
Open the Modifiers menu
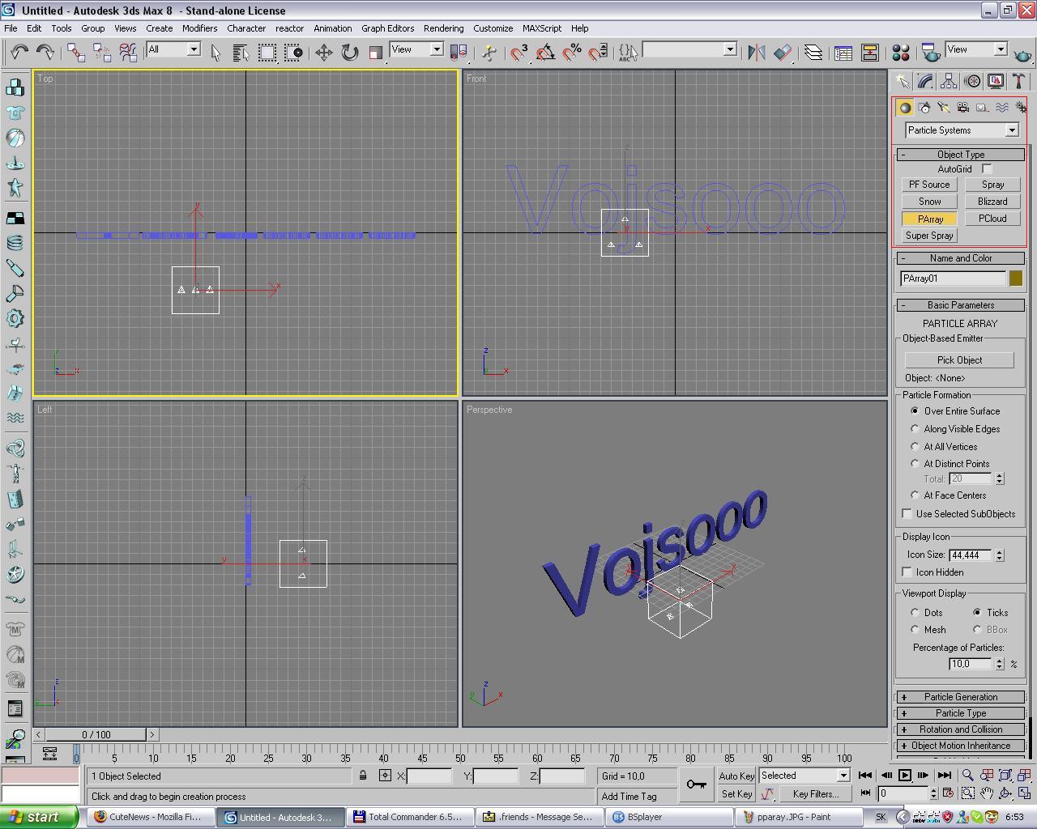click(x=199, y=28)
